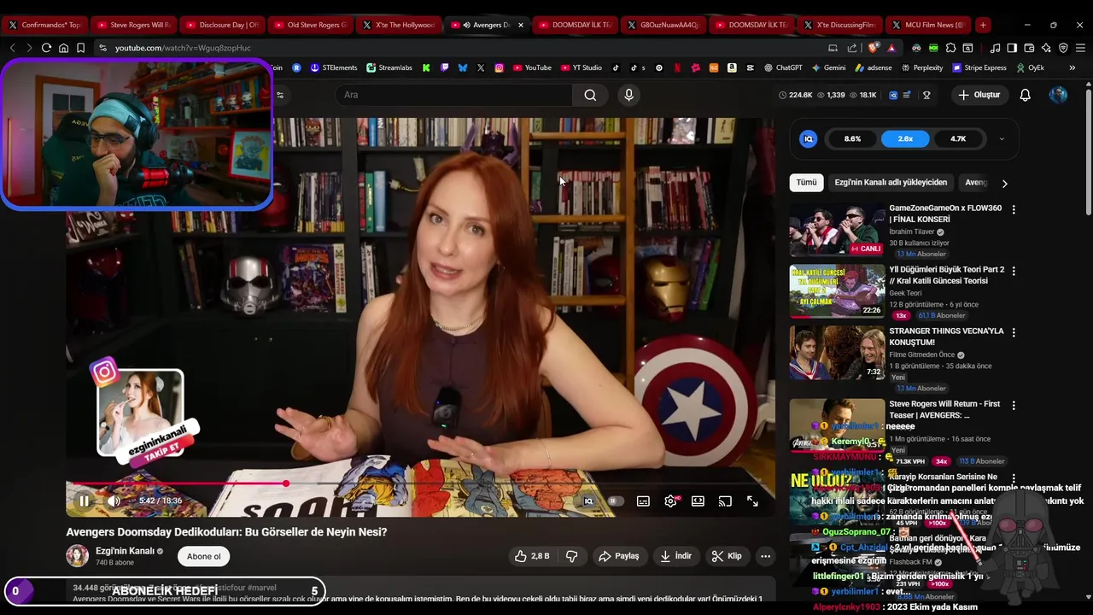
Task: Click the magnifier search button
Action: pos(590,95)
